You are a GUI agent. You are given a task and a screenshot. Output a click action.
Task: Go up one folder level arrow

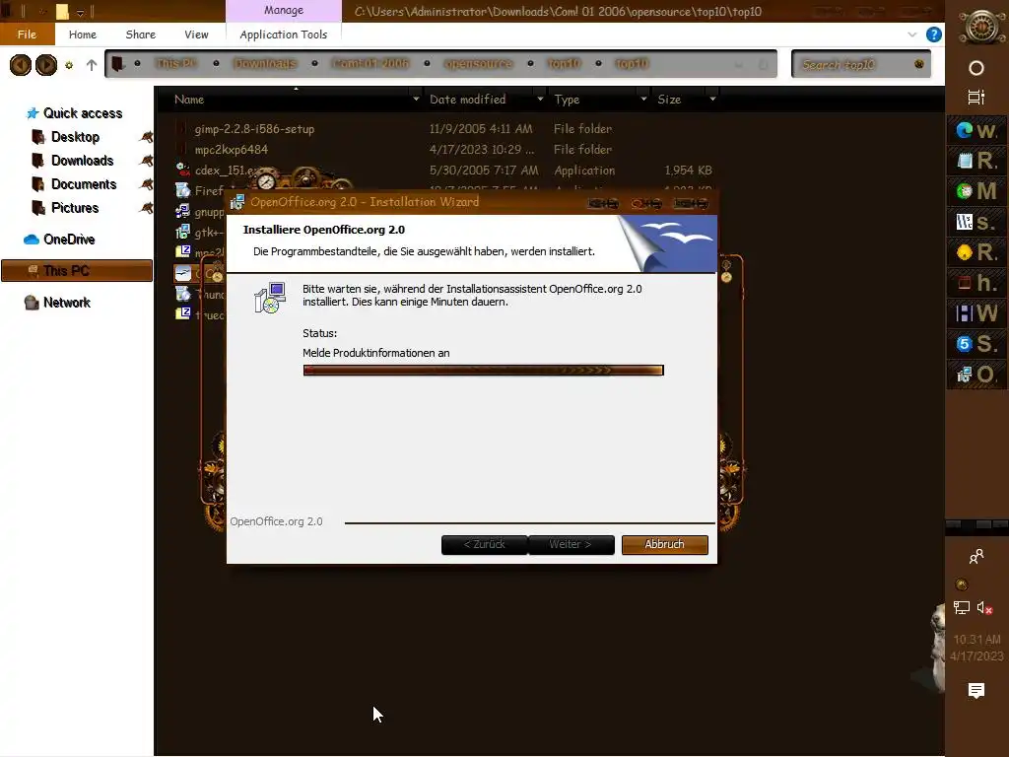(92, 65)
